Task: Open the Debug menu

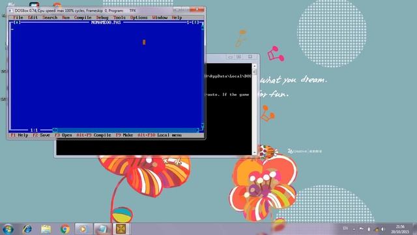Action: click(102, 18)
